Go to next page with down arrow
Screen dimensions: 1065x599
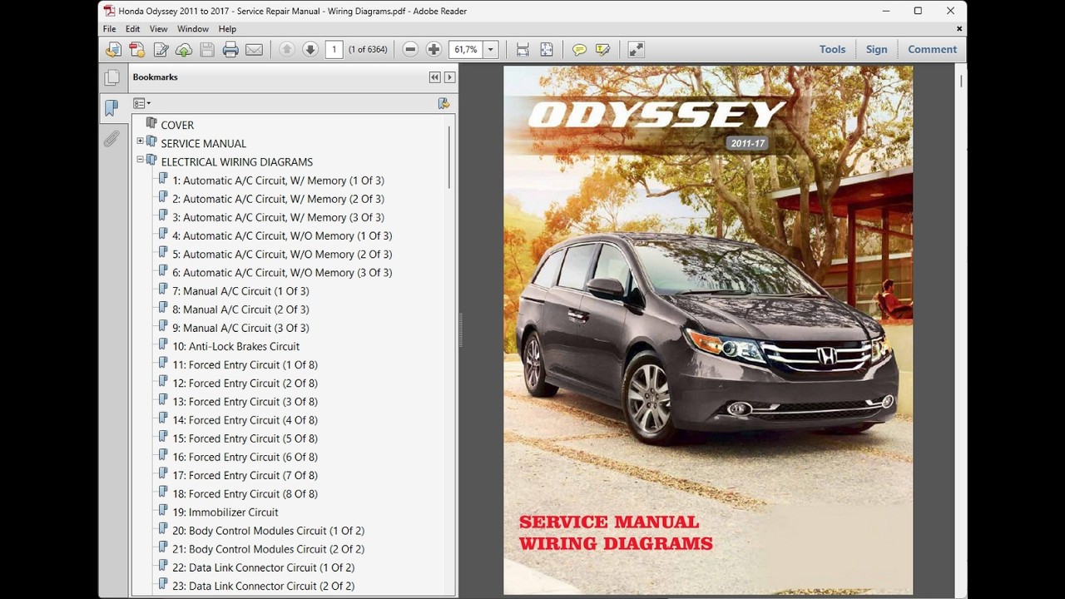(x=310, y=50)
